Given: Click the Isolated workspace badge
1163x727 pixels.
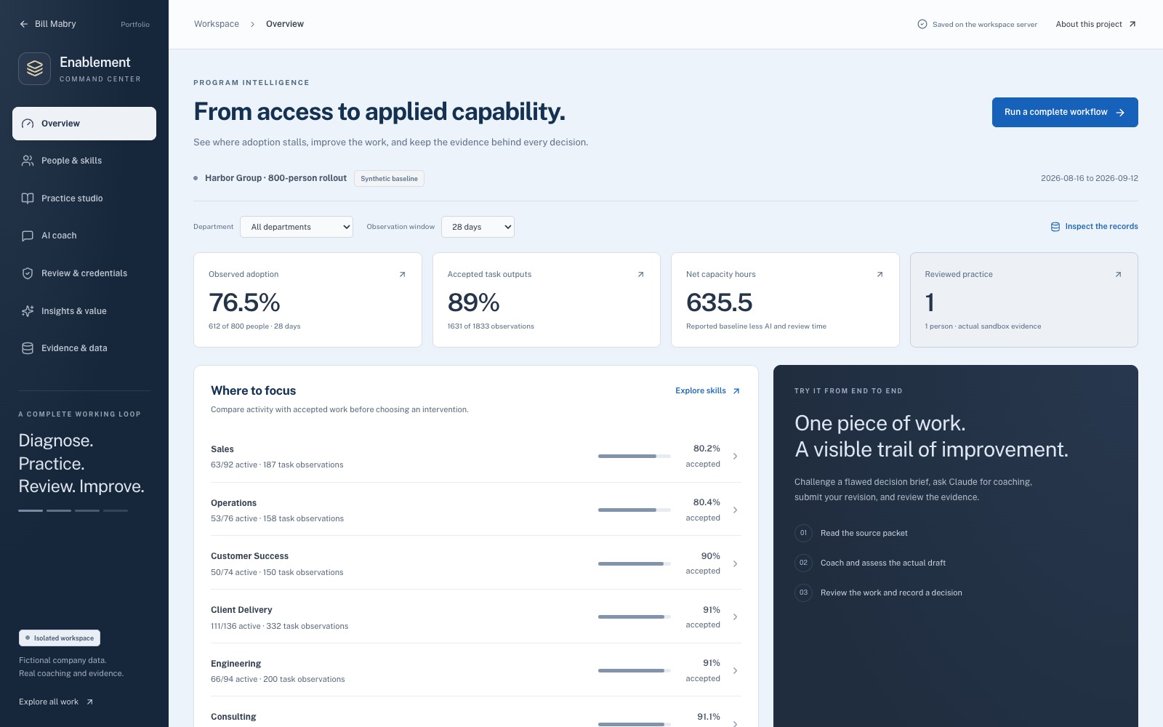Looking at the screenshot, I should click(60, 638).
